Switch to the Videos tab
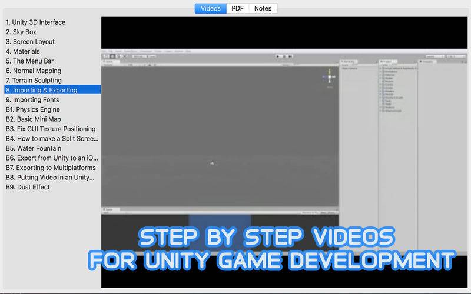Viewport: 471px width, 294px height. (211, 8)
